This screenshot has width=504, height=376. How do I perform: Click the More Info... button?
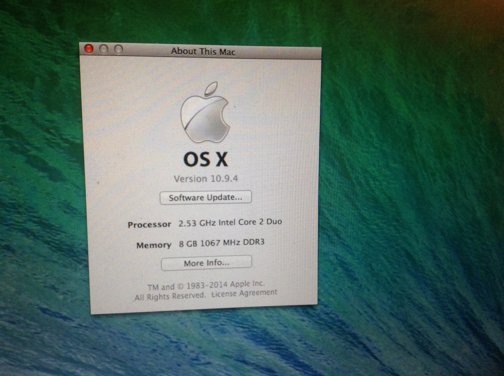tap(206, 263)
